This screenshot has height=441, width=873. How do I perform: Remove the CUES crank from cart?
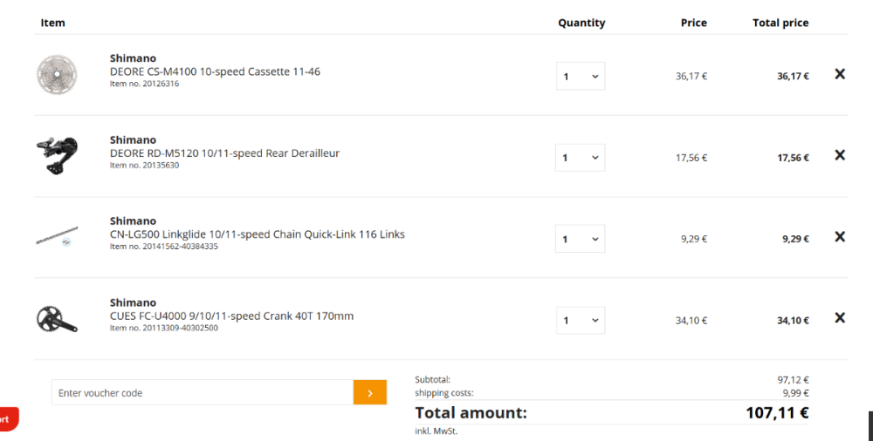840,317
